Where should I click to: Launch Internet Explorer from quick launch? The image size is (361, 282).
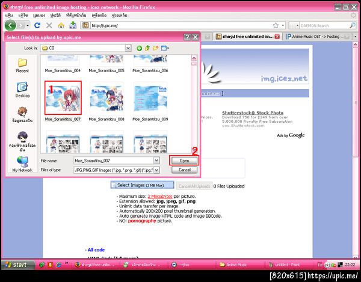tap(58, 265)
